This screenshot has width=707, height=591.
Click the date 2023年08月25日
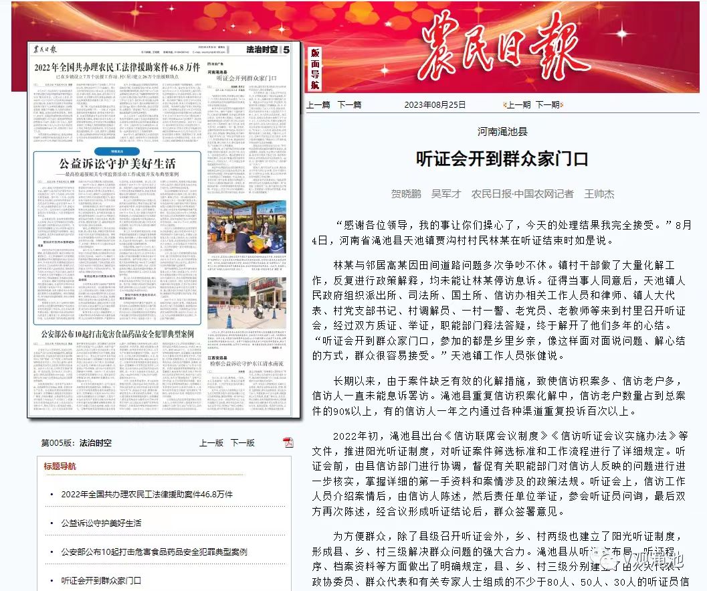coord(435,105)
